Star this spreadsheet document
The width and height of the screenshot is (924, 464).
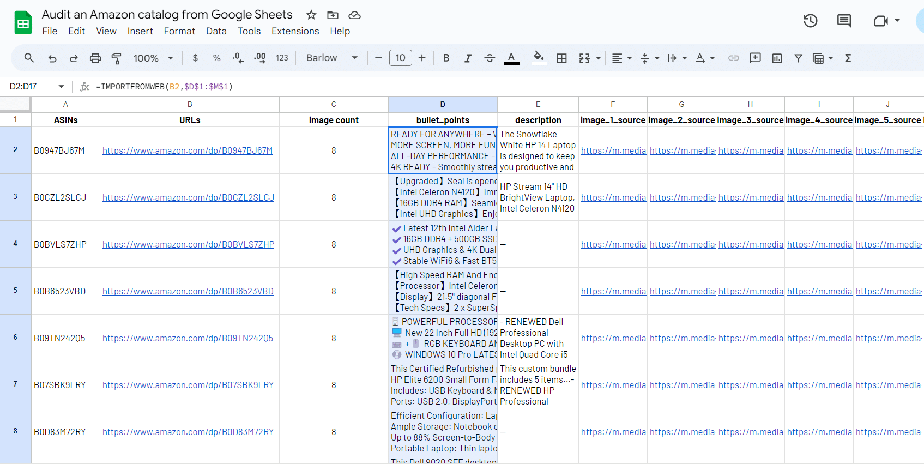click(311, 15)
